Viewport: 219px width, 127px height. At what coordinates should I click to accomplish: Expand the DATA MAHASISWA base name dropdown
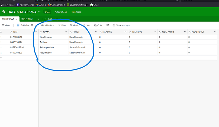[39, 12]
